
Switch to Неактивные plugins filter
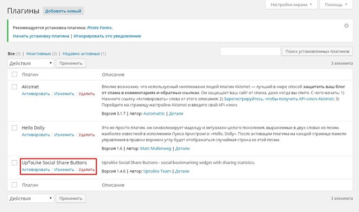tap(39, 54)
